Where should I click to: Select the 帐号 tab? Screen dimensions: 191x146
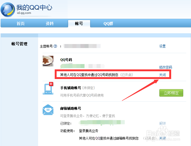pyautogui.click(x=79, y=23)
